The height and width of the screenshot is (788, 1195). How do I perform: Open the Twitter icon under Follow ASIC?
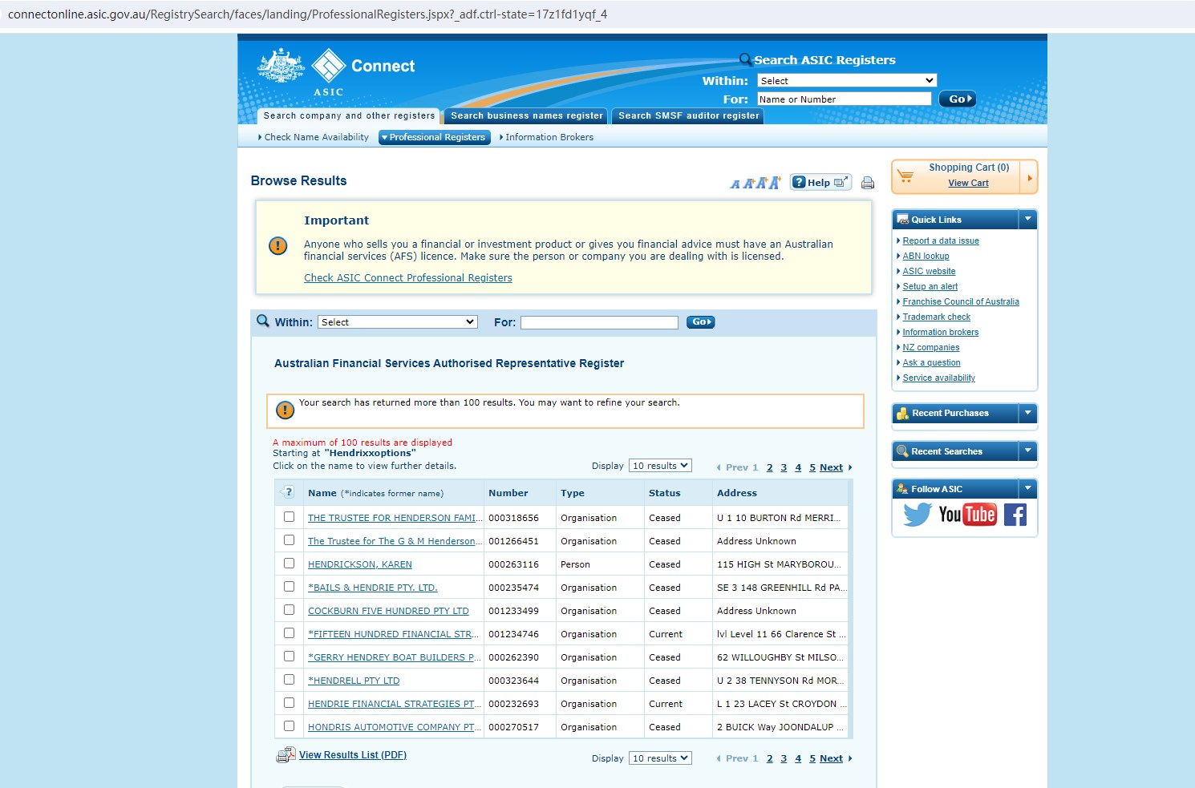pyautogui.click(x=918, y=515)
